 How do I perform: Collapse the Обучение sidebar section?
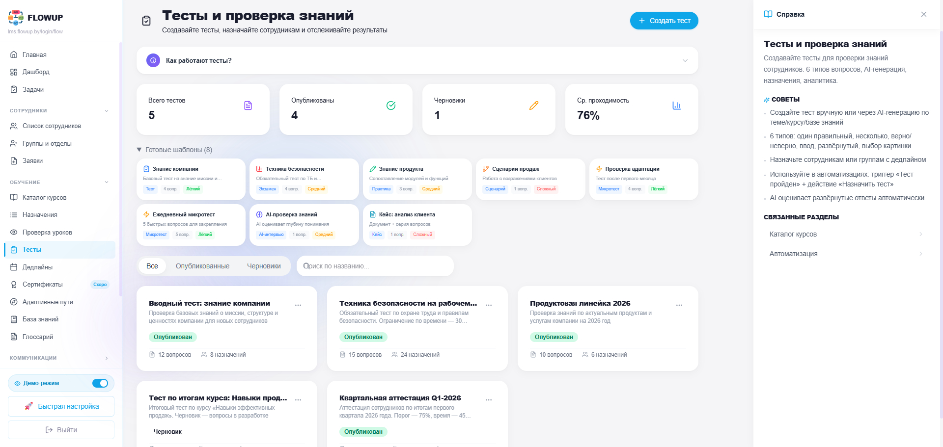(107, 183)
